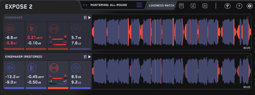
Task: Click red status bar under Restored stereo panel
Action: pos(58,88)
